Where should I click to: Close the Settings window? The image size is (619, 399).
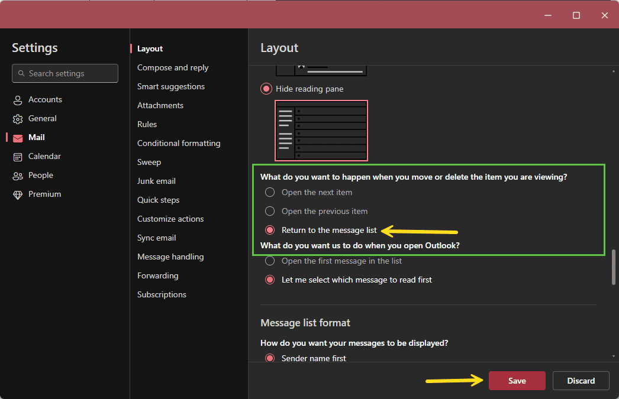(x=605, y=15)
